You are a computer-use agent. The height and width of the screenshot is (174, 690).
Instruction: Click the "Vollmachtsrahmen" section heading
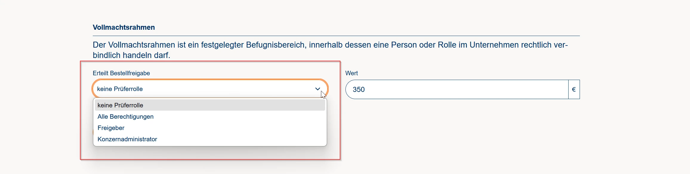[124, 27]
